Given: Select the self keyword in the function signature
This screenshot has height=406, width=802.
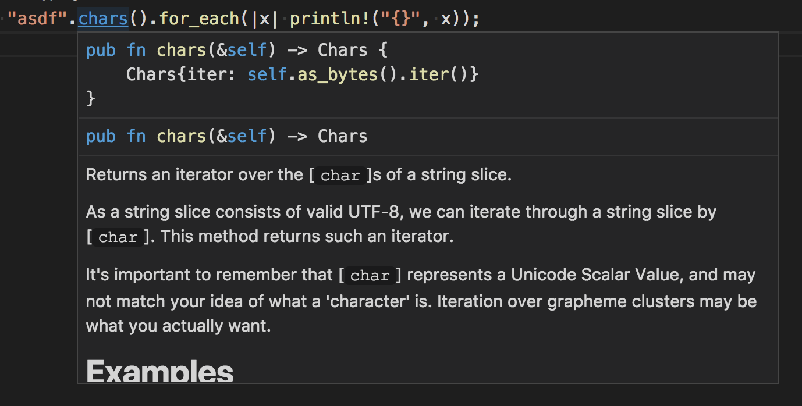Looking at the screenshot, I should click(247, 49).
